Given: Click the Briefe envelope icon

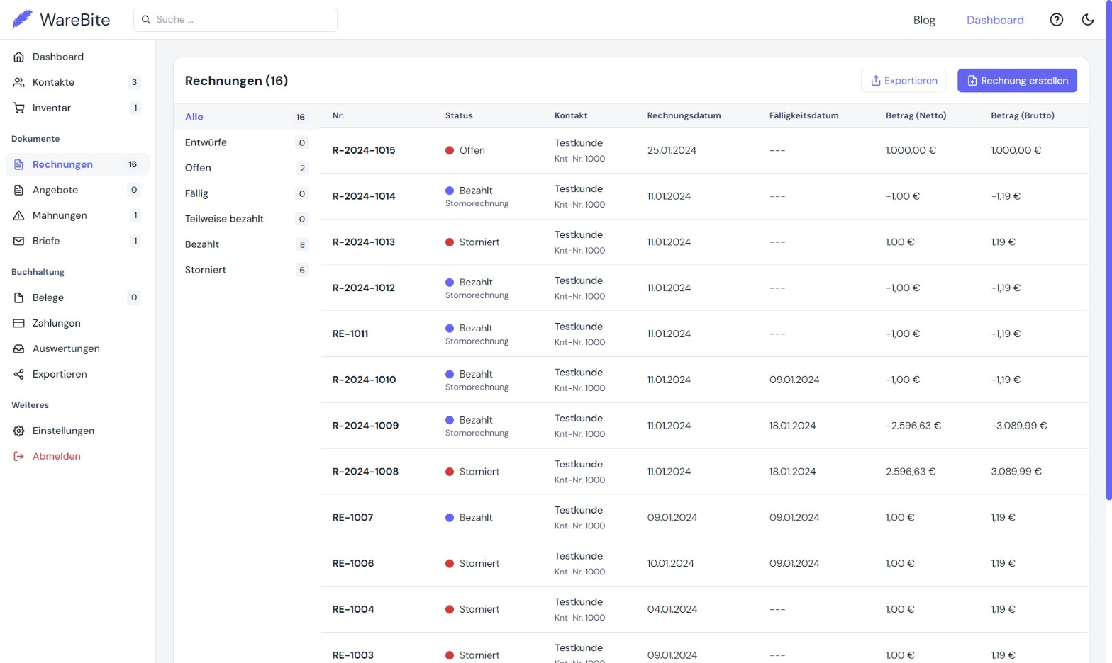Looking at the screenshot, I should point(19,241).
